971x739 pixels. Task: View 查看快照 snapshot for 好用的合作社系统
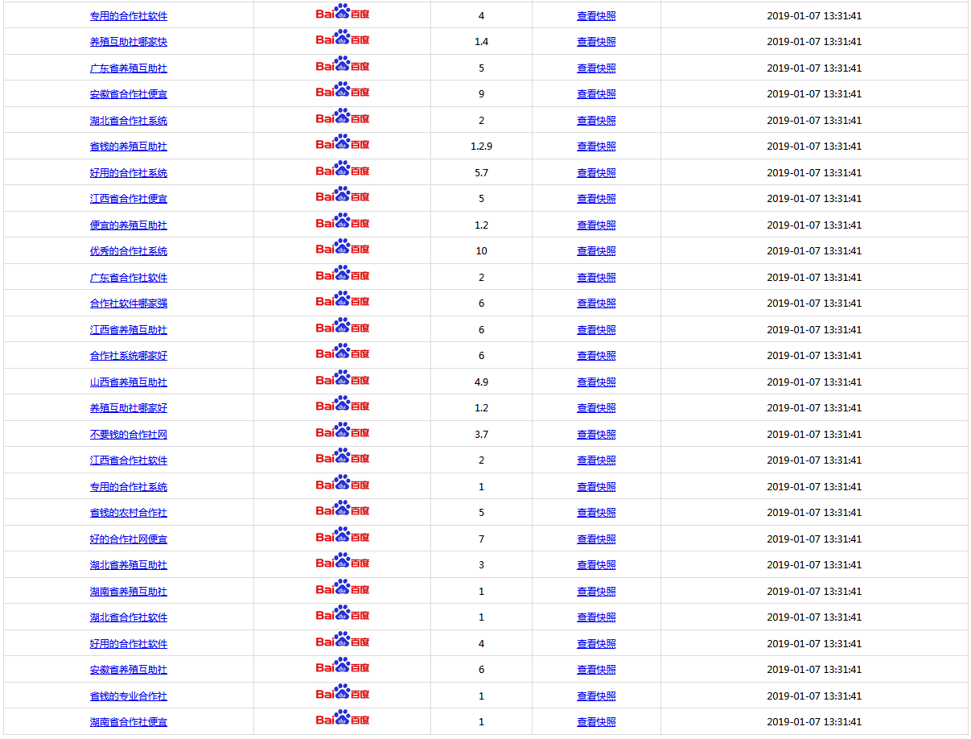596,173
